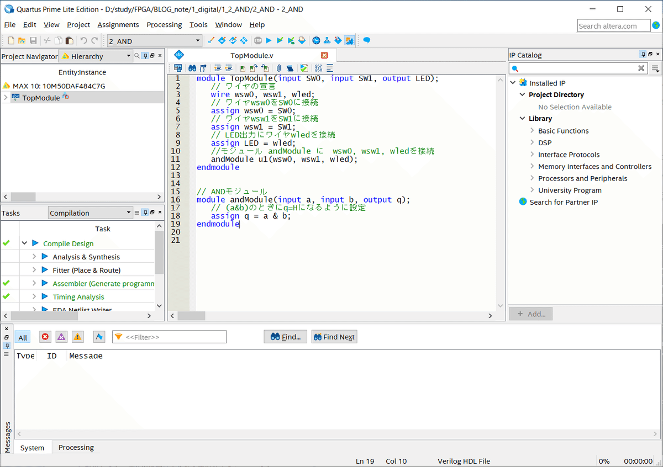Start Compilation with the blue play icon
The width and height of the screenshot is (663, 467).
(269, 40)
